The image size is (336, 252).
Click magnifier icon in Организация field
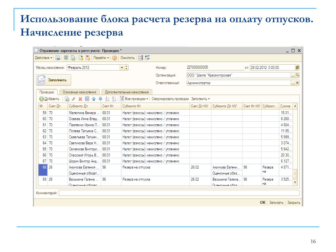[x=297, y=75]
